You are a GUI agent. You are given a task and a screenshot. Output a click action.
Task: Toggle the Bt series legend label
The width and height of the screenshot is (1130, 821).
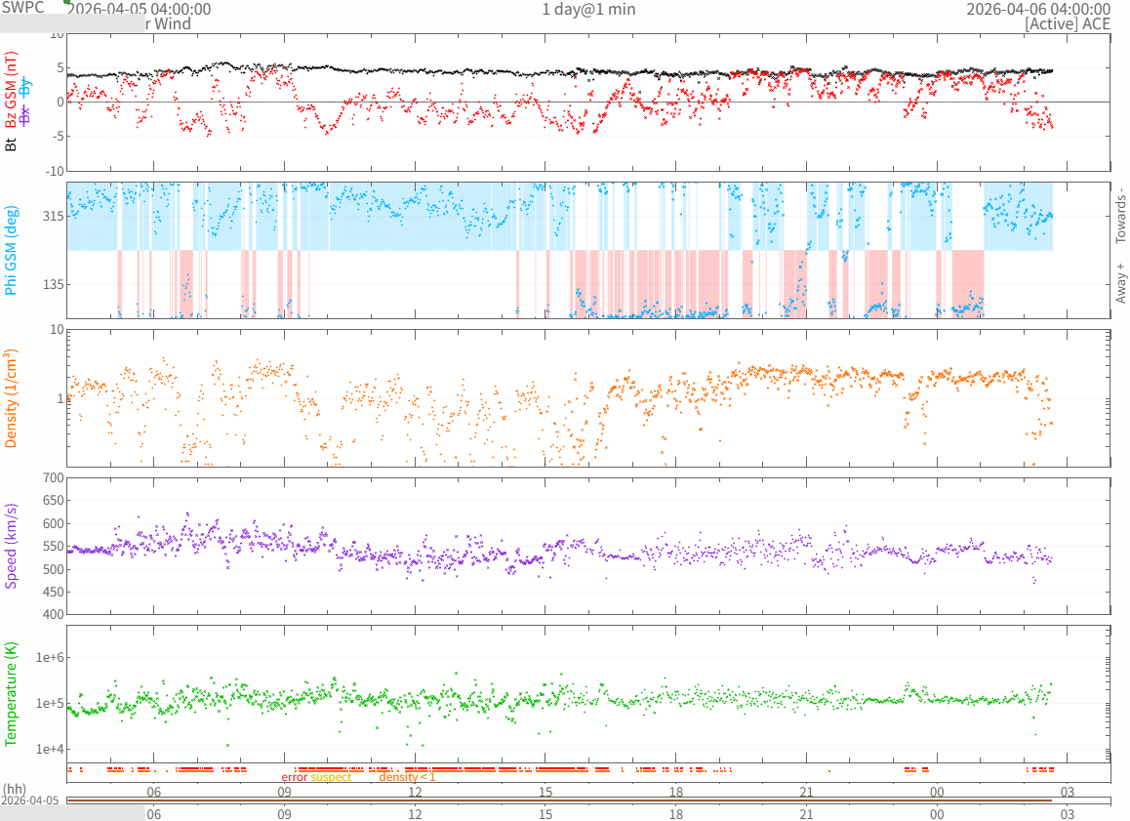coord(12,144)
